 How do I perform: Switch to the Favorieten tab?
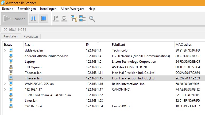click(31, 37)
